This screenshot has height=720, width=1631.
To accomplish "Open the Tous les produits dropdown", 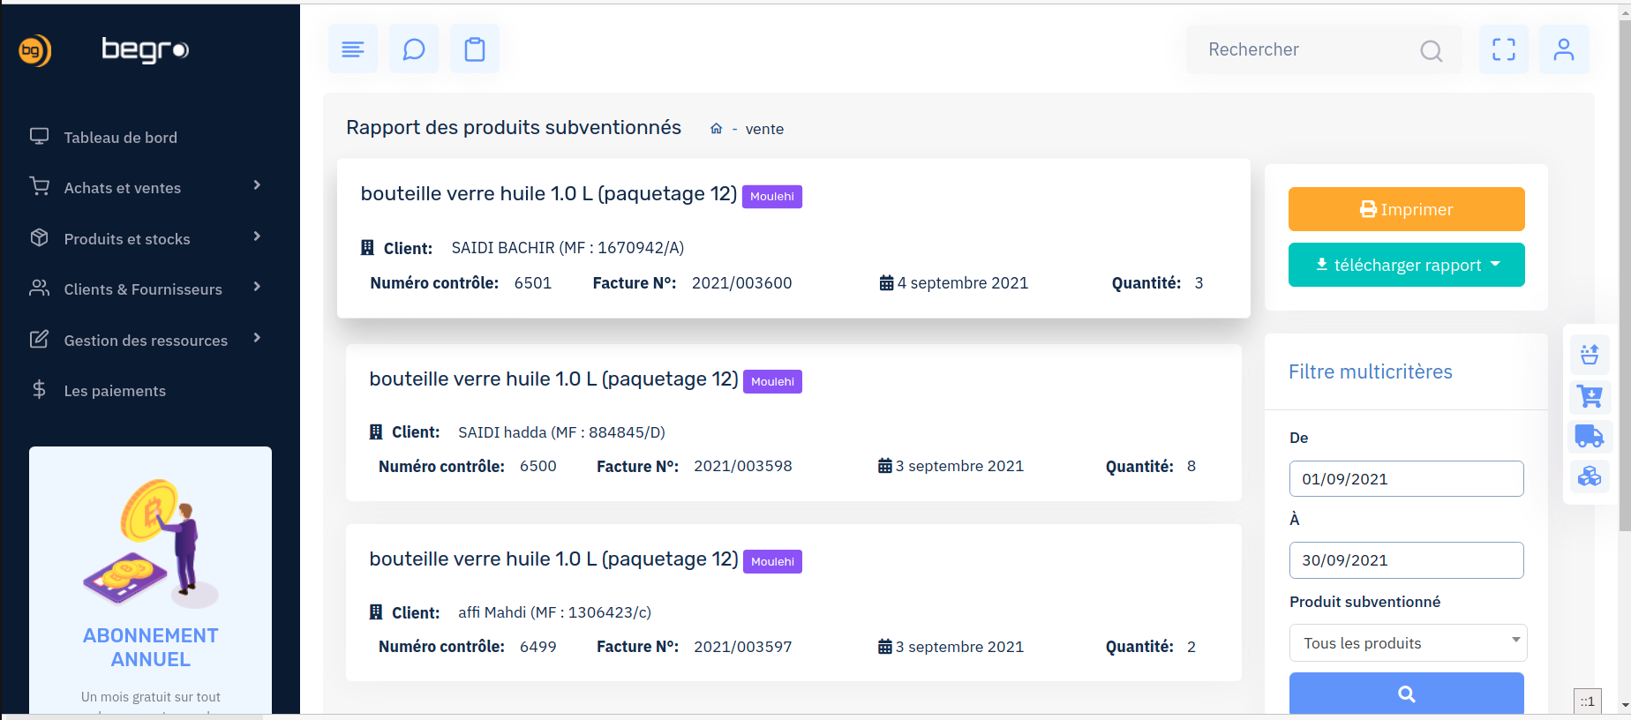I will (x=1408, y=643).
